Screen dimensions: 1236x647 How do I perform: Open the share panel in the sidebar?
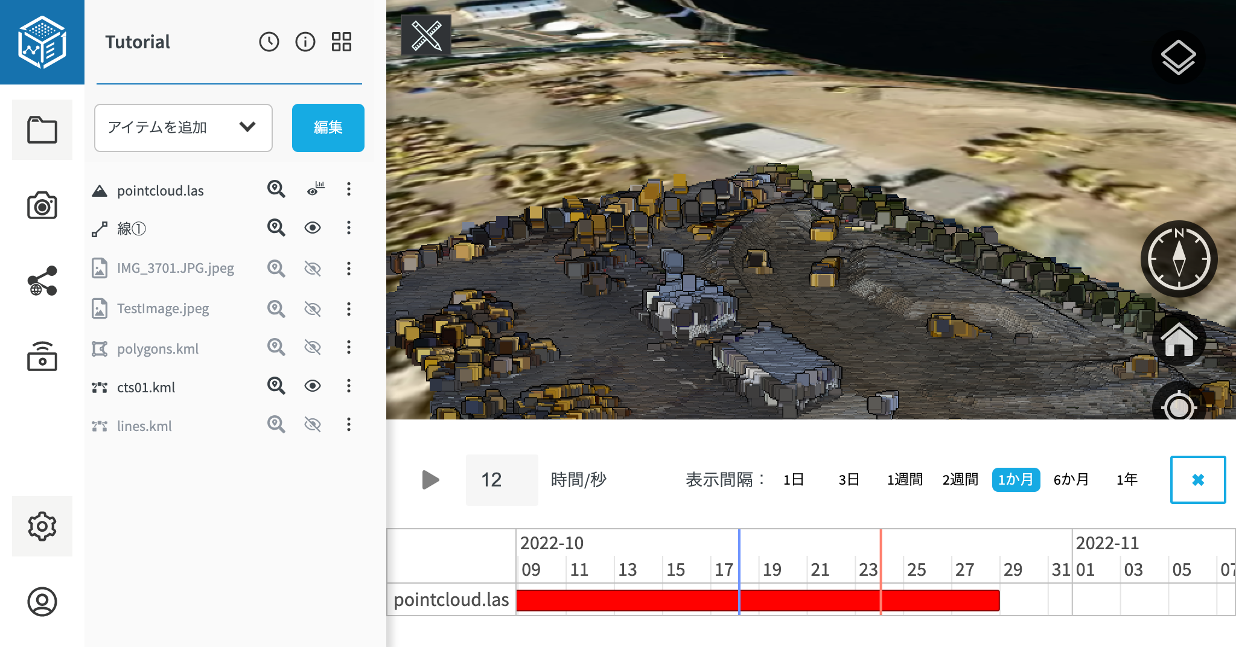pyautogui.click(x=42, y=281)
